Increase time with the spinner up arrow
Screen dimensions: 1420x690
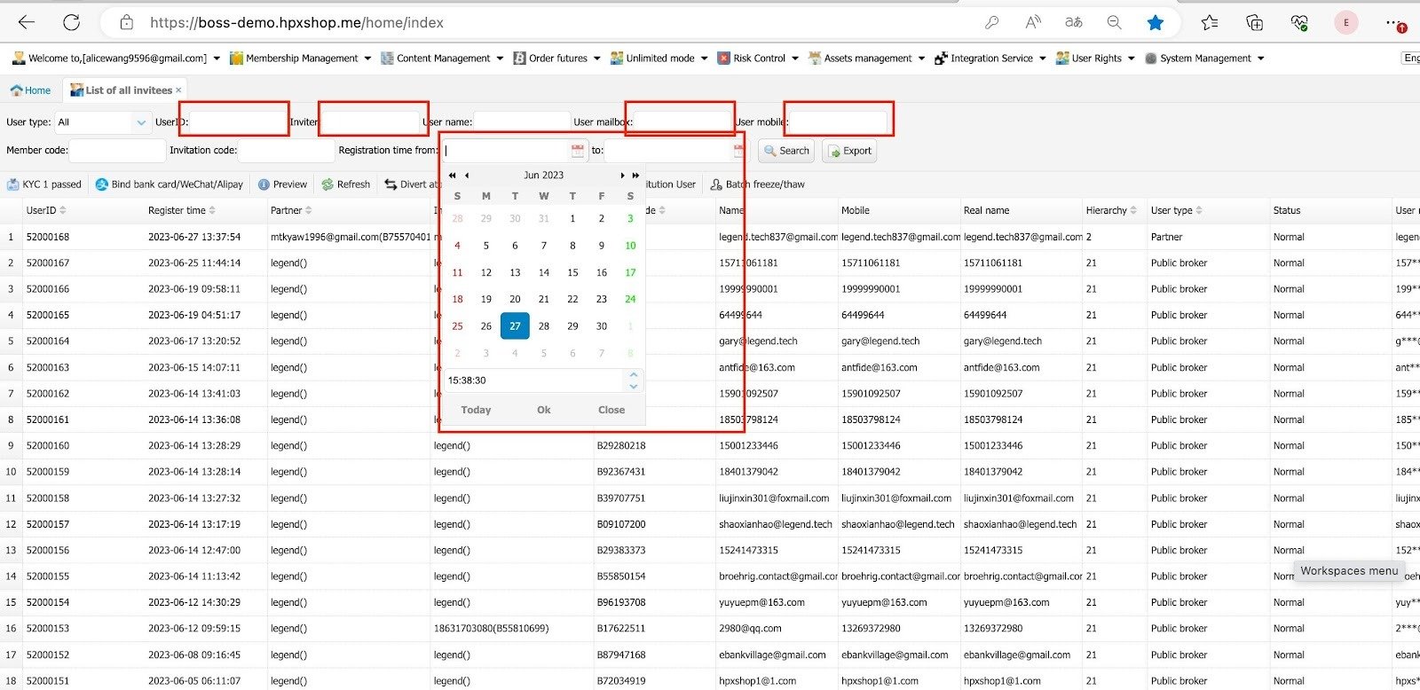[x=634, y=375]
